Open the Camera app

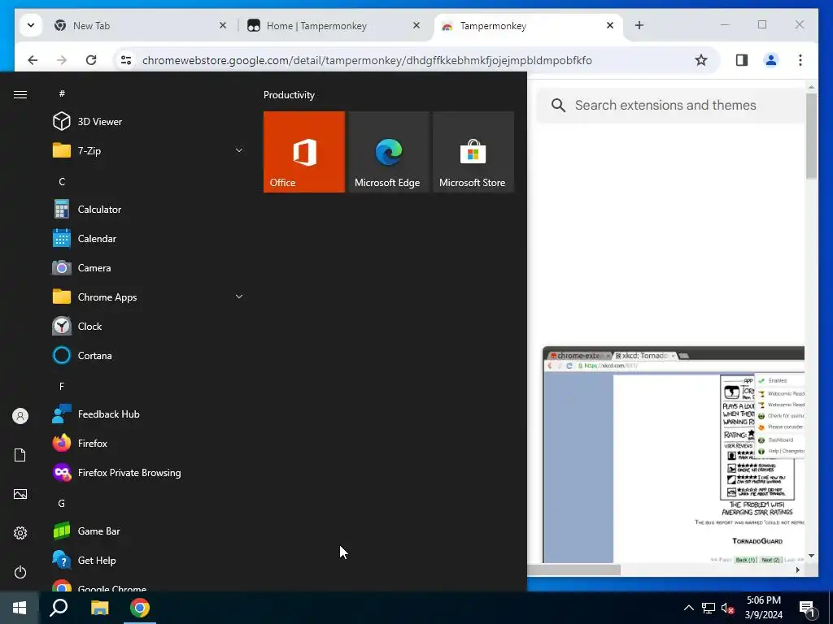149,267
